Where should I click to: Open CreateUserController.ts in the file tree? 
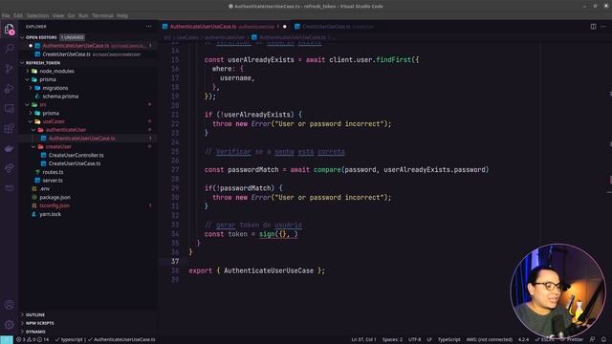[x=76, y=155]
